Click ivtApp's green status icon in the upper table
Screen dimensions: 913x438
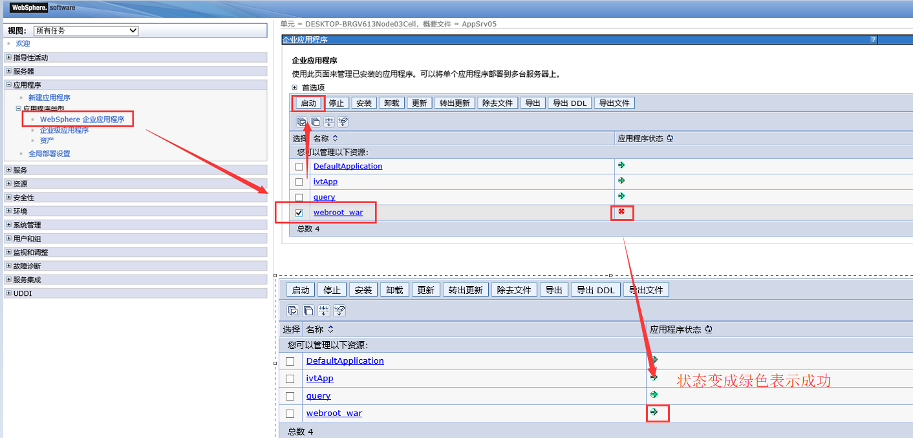(x=621, y=181)
